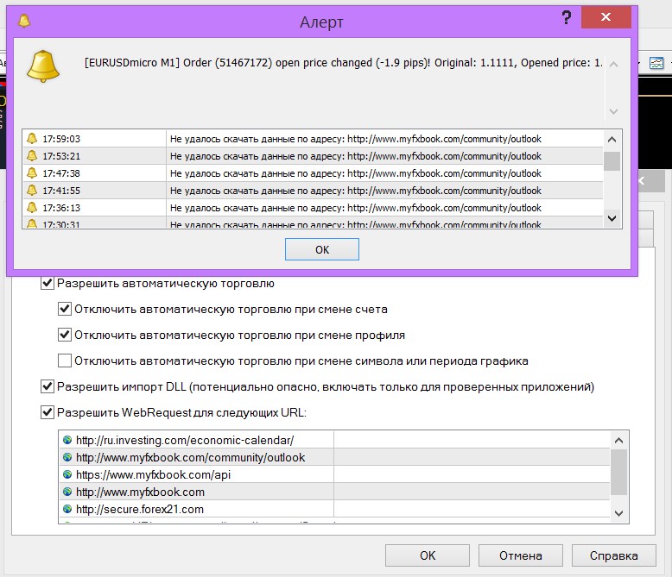Image resolution: width=672 pixels, height=577 pixels.
Task: Click the EURUSDmicro order alert message text
Action: point(343,63)
